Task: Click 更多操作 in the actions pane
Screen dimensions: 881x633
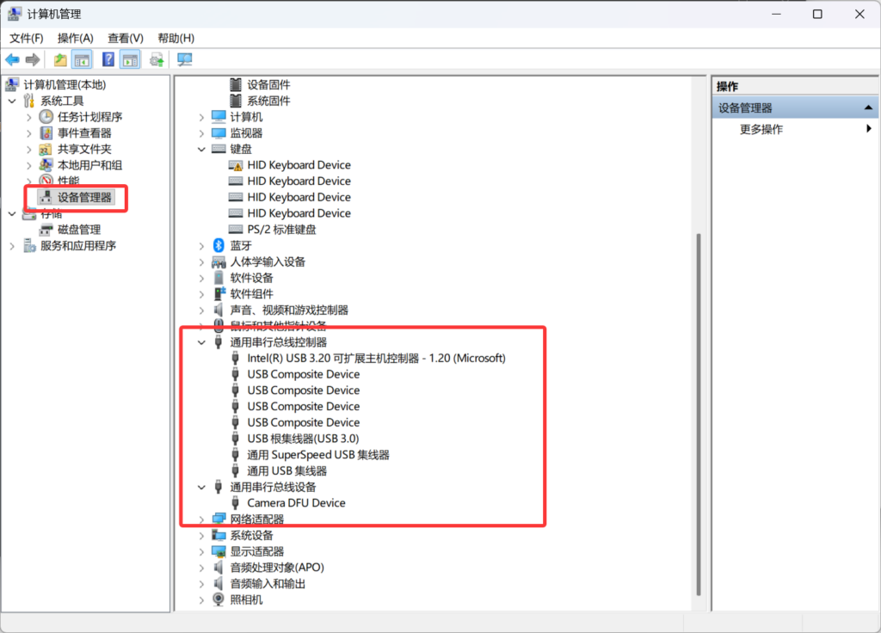Action: [x=761, y=129]
